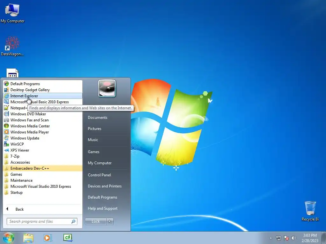Expand the Embarcadero Dev-C++ folder

tap(43, 168)
